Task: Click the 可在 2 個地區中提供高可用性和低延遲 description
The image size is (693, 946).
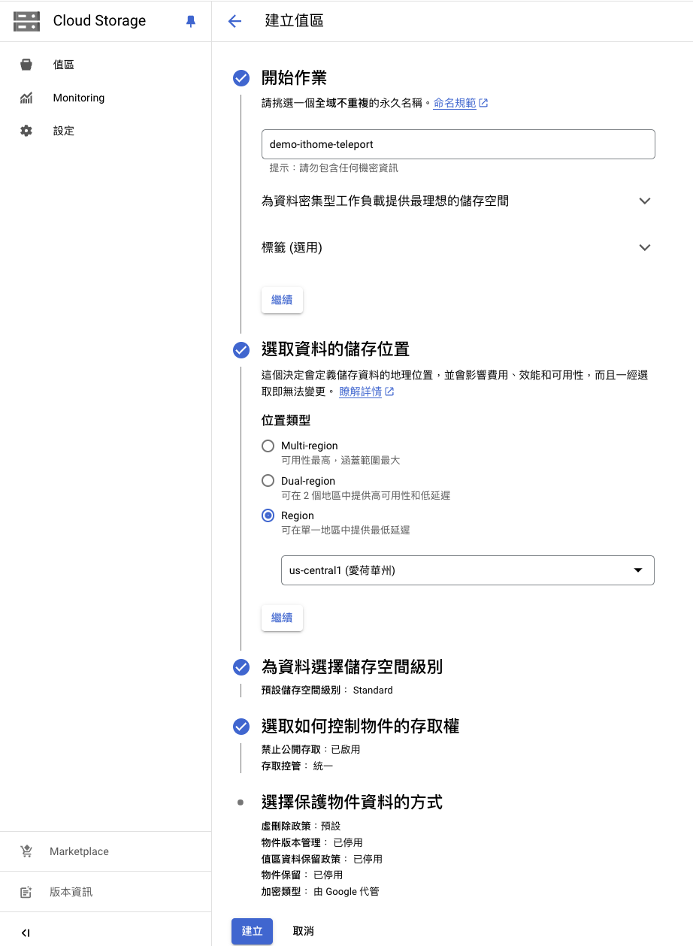Action: click(366, 495)
